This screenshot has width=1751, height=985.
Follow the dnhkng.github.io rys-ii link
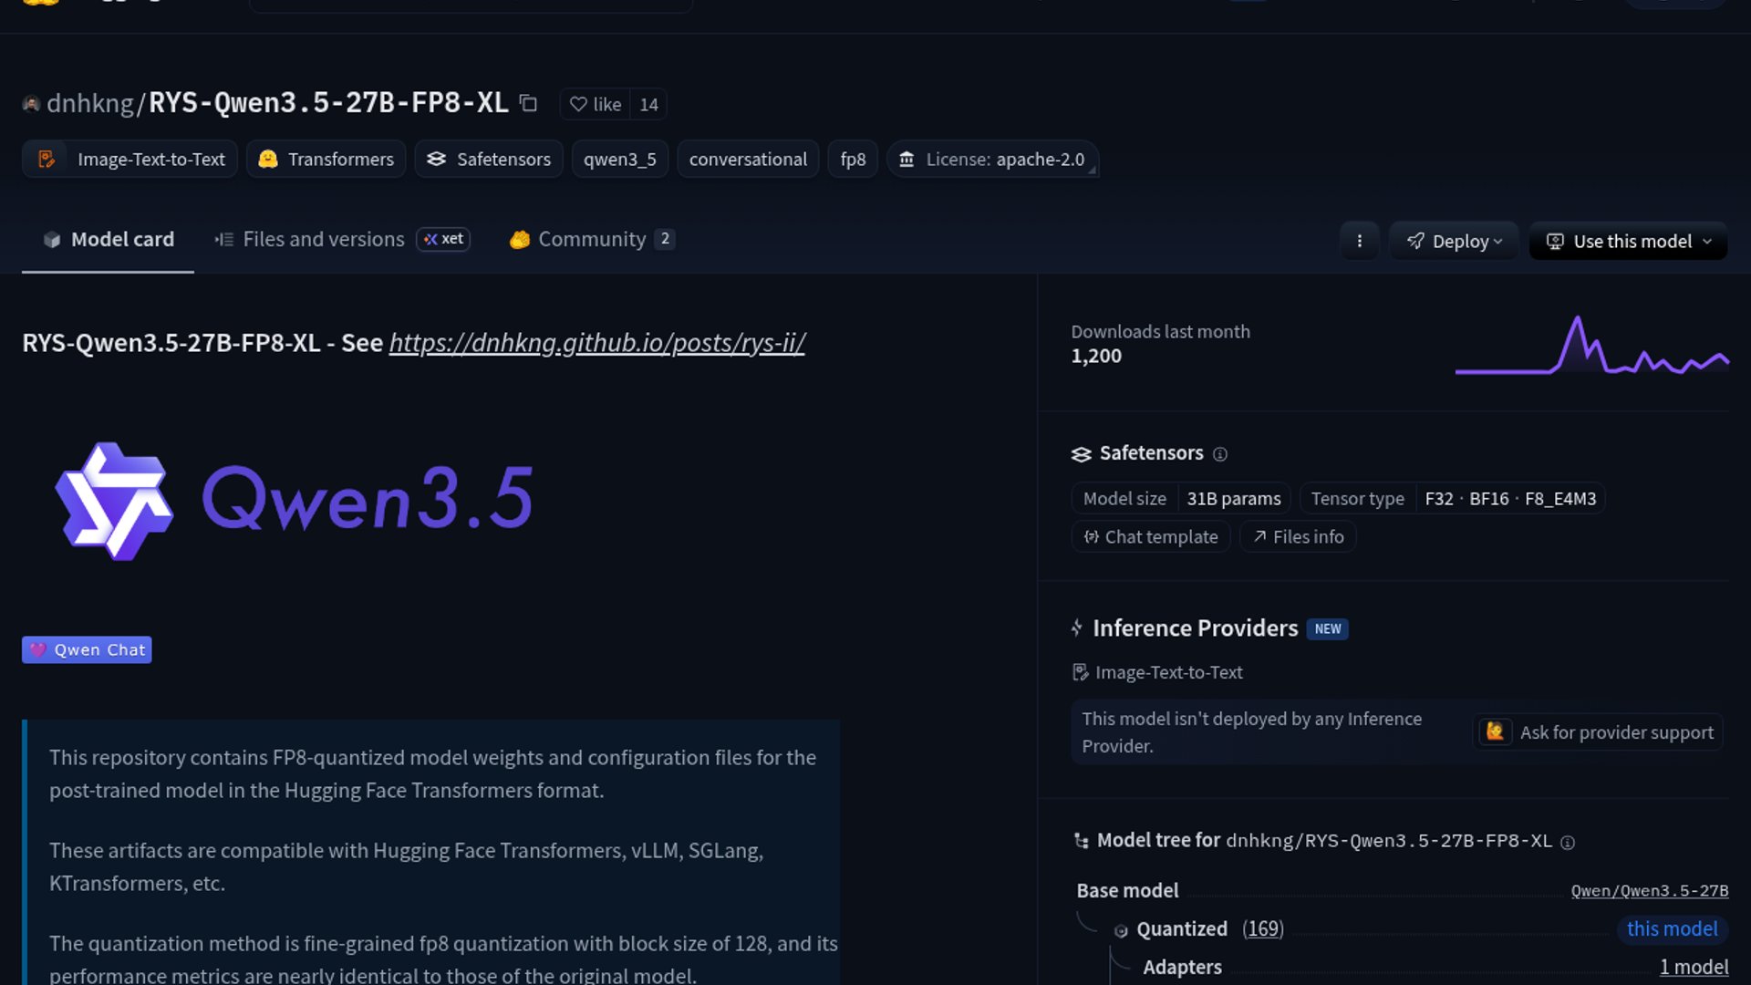596,343
